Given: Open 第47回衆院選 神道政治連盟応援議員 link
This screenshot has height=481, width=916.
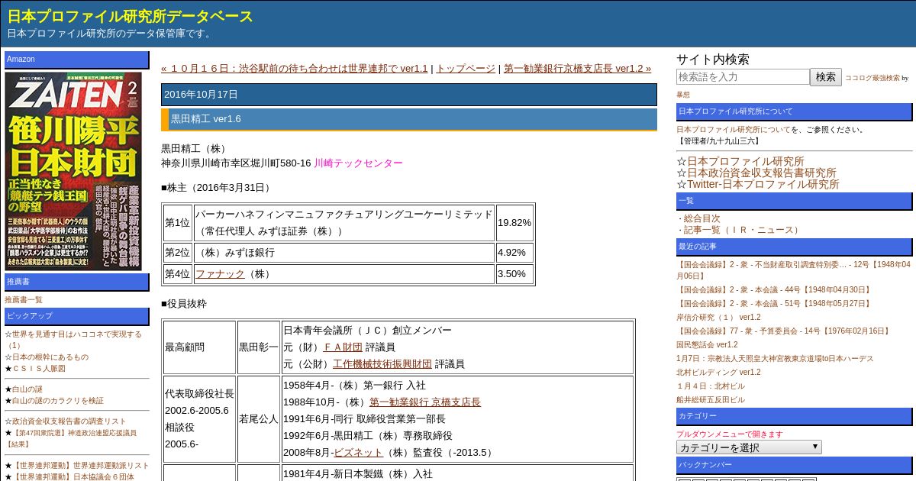Looking at the screenshot, I should pos(71,438).
